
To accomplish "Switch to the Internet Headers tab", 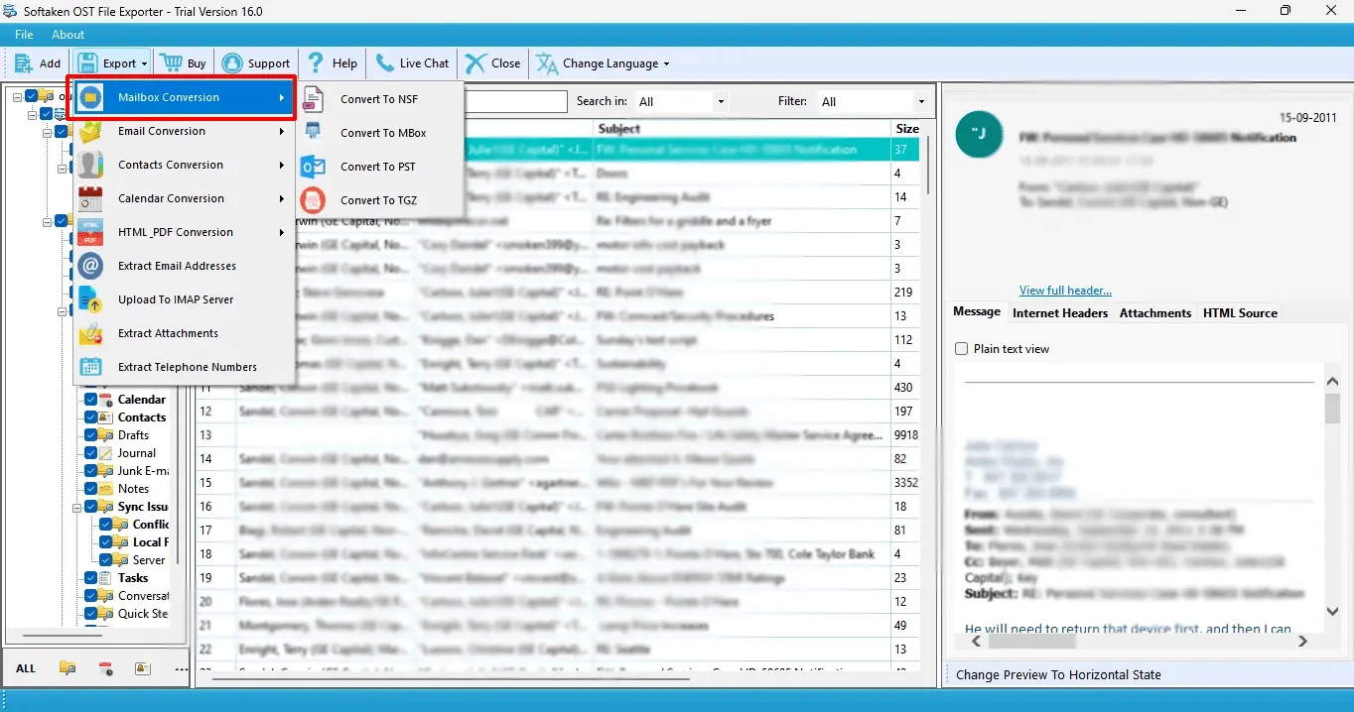I will (x=1060, y=313).
